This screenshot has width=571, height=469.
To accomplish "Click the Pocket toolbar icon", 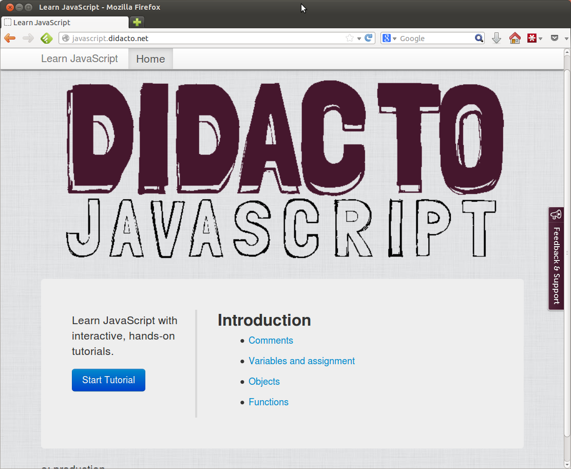I will point(555,38).
